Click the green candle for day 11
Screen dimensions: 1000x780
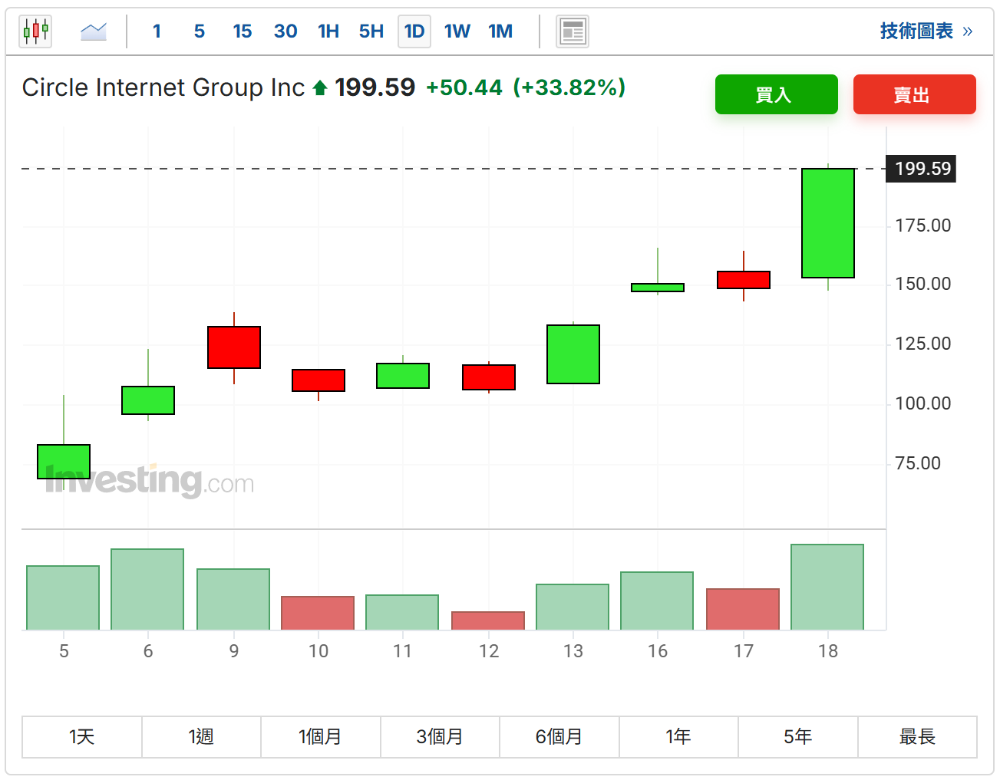coord(403,376)
